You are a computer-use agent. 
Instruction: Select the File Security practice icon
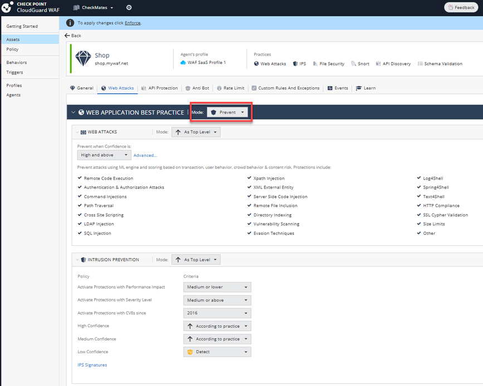pyautogui.click(x=316, y=64)
